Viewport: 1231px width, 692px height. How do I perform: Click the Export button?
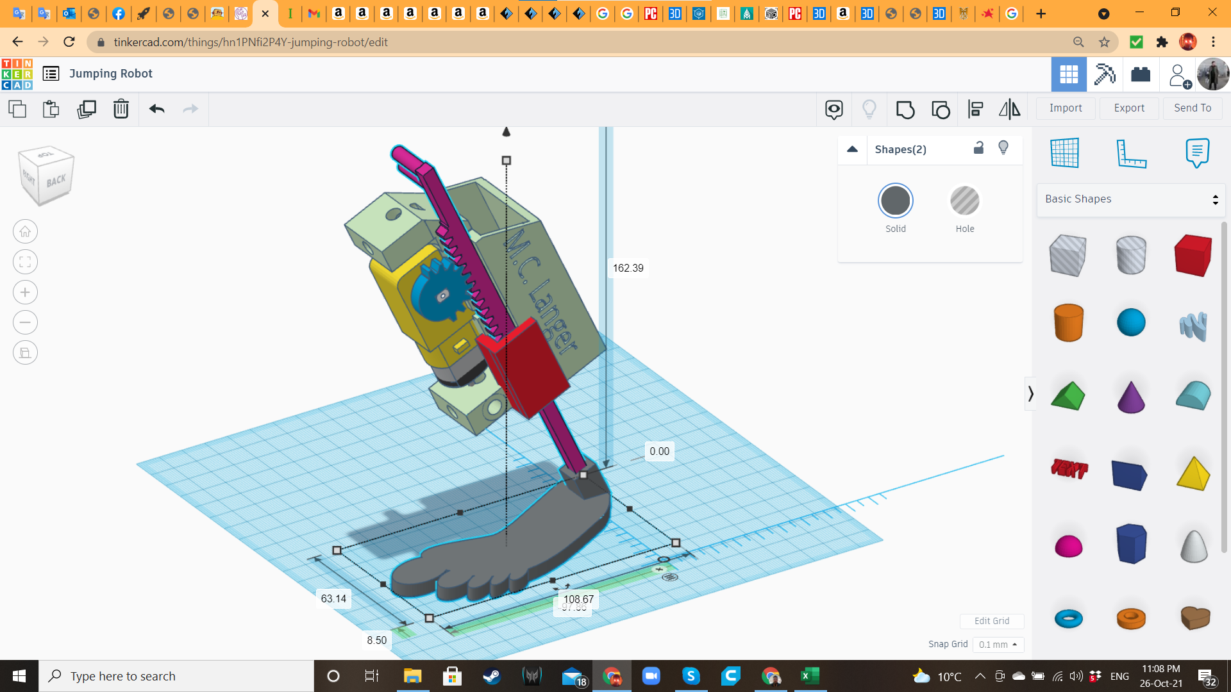pos(1129,108)
